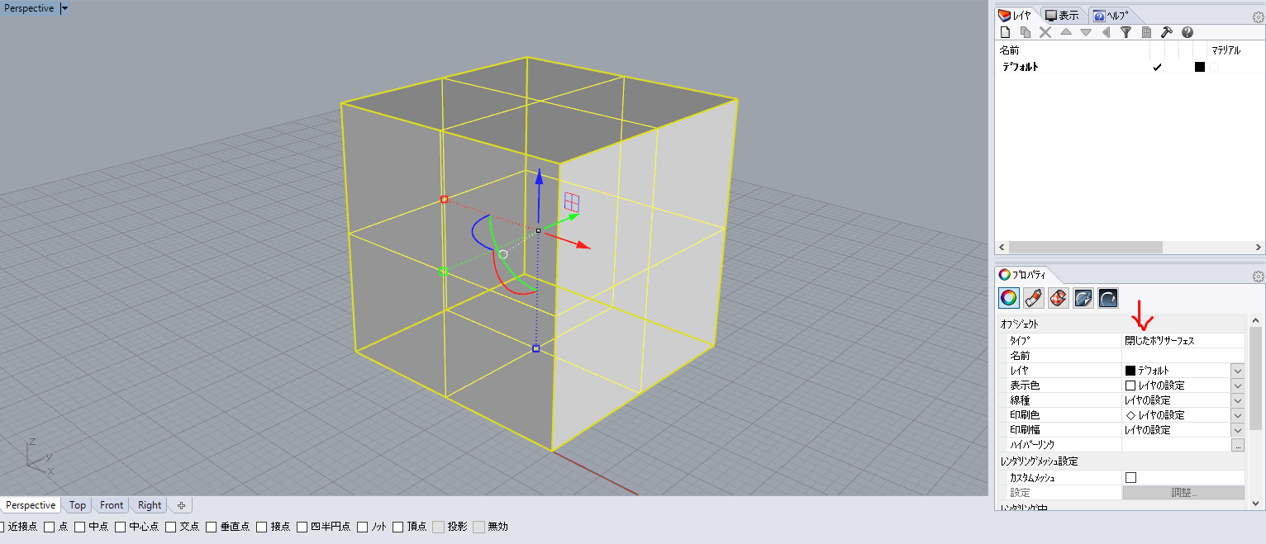Click the gumball blue scale handle square
Screen dimensions: 1266x544
tap(535, 348)
